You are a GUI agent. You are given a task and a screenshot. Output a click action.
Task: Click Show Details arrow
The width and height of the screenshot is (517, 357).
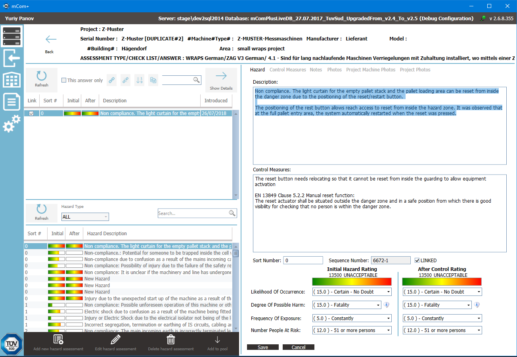[x=221, y=80]
